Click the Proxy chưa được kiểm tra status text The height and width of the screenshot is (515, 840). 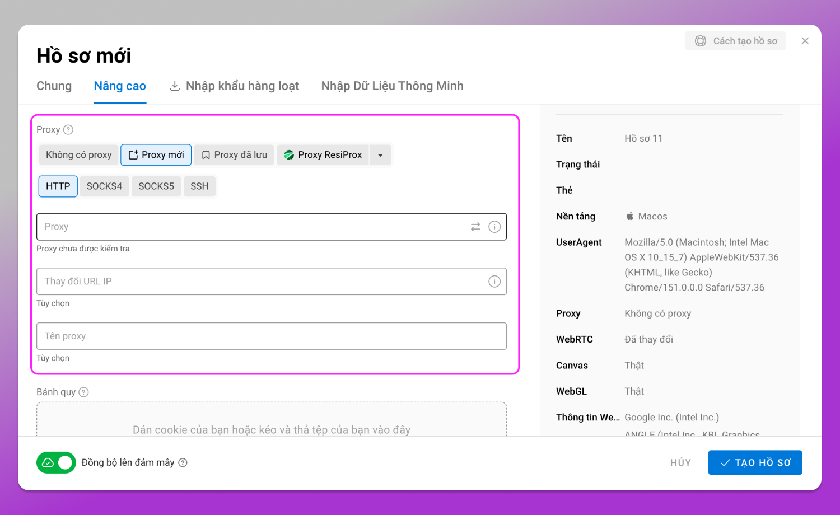[x=83, y=249]
